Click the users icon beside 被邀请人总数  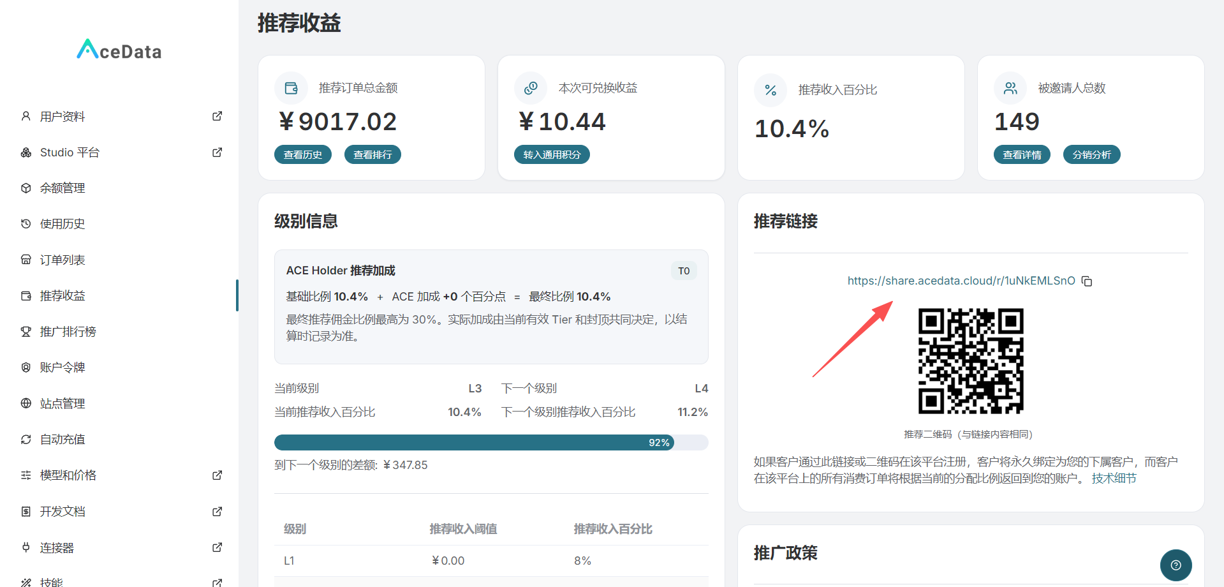click(1010, 88)
